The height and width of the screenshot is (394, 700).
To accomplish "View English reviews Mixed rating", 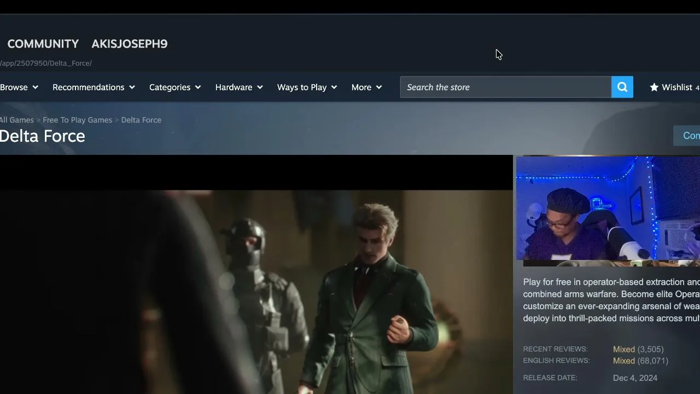I will tap(624, 361).
